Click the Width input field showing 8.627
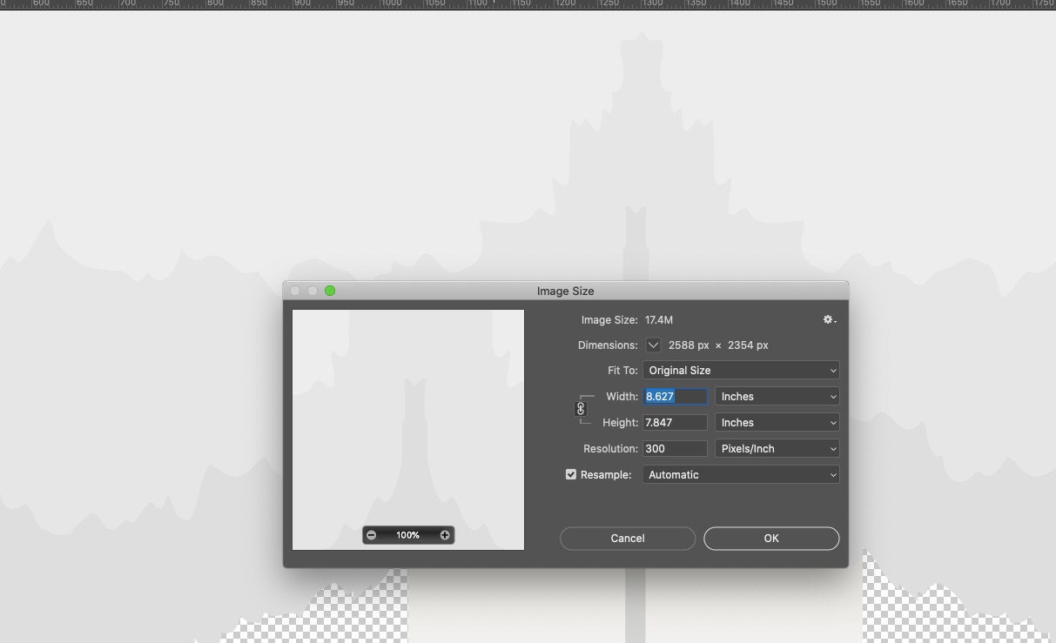The image size is (1056, 643). tap(676, 397)
